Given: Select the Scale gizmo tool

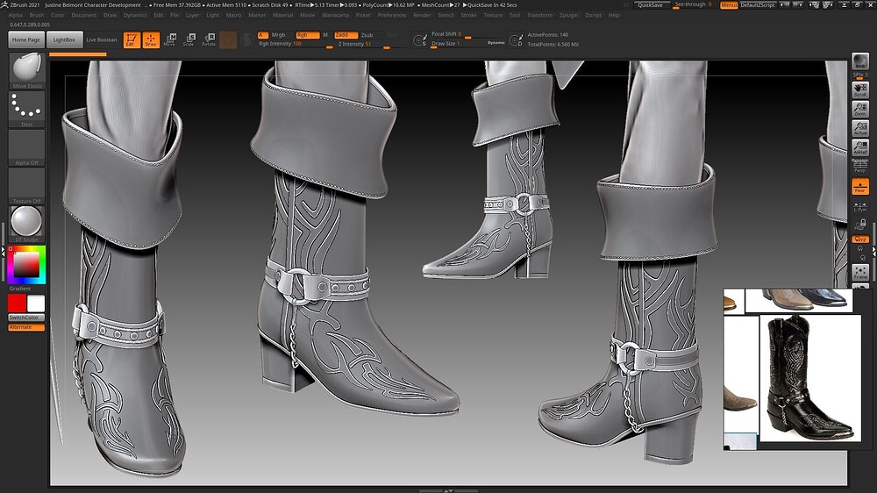Looking at the screenshot, I should 189,39.
